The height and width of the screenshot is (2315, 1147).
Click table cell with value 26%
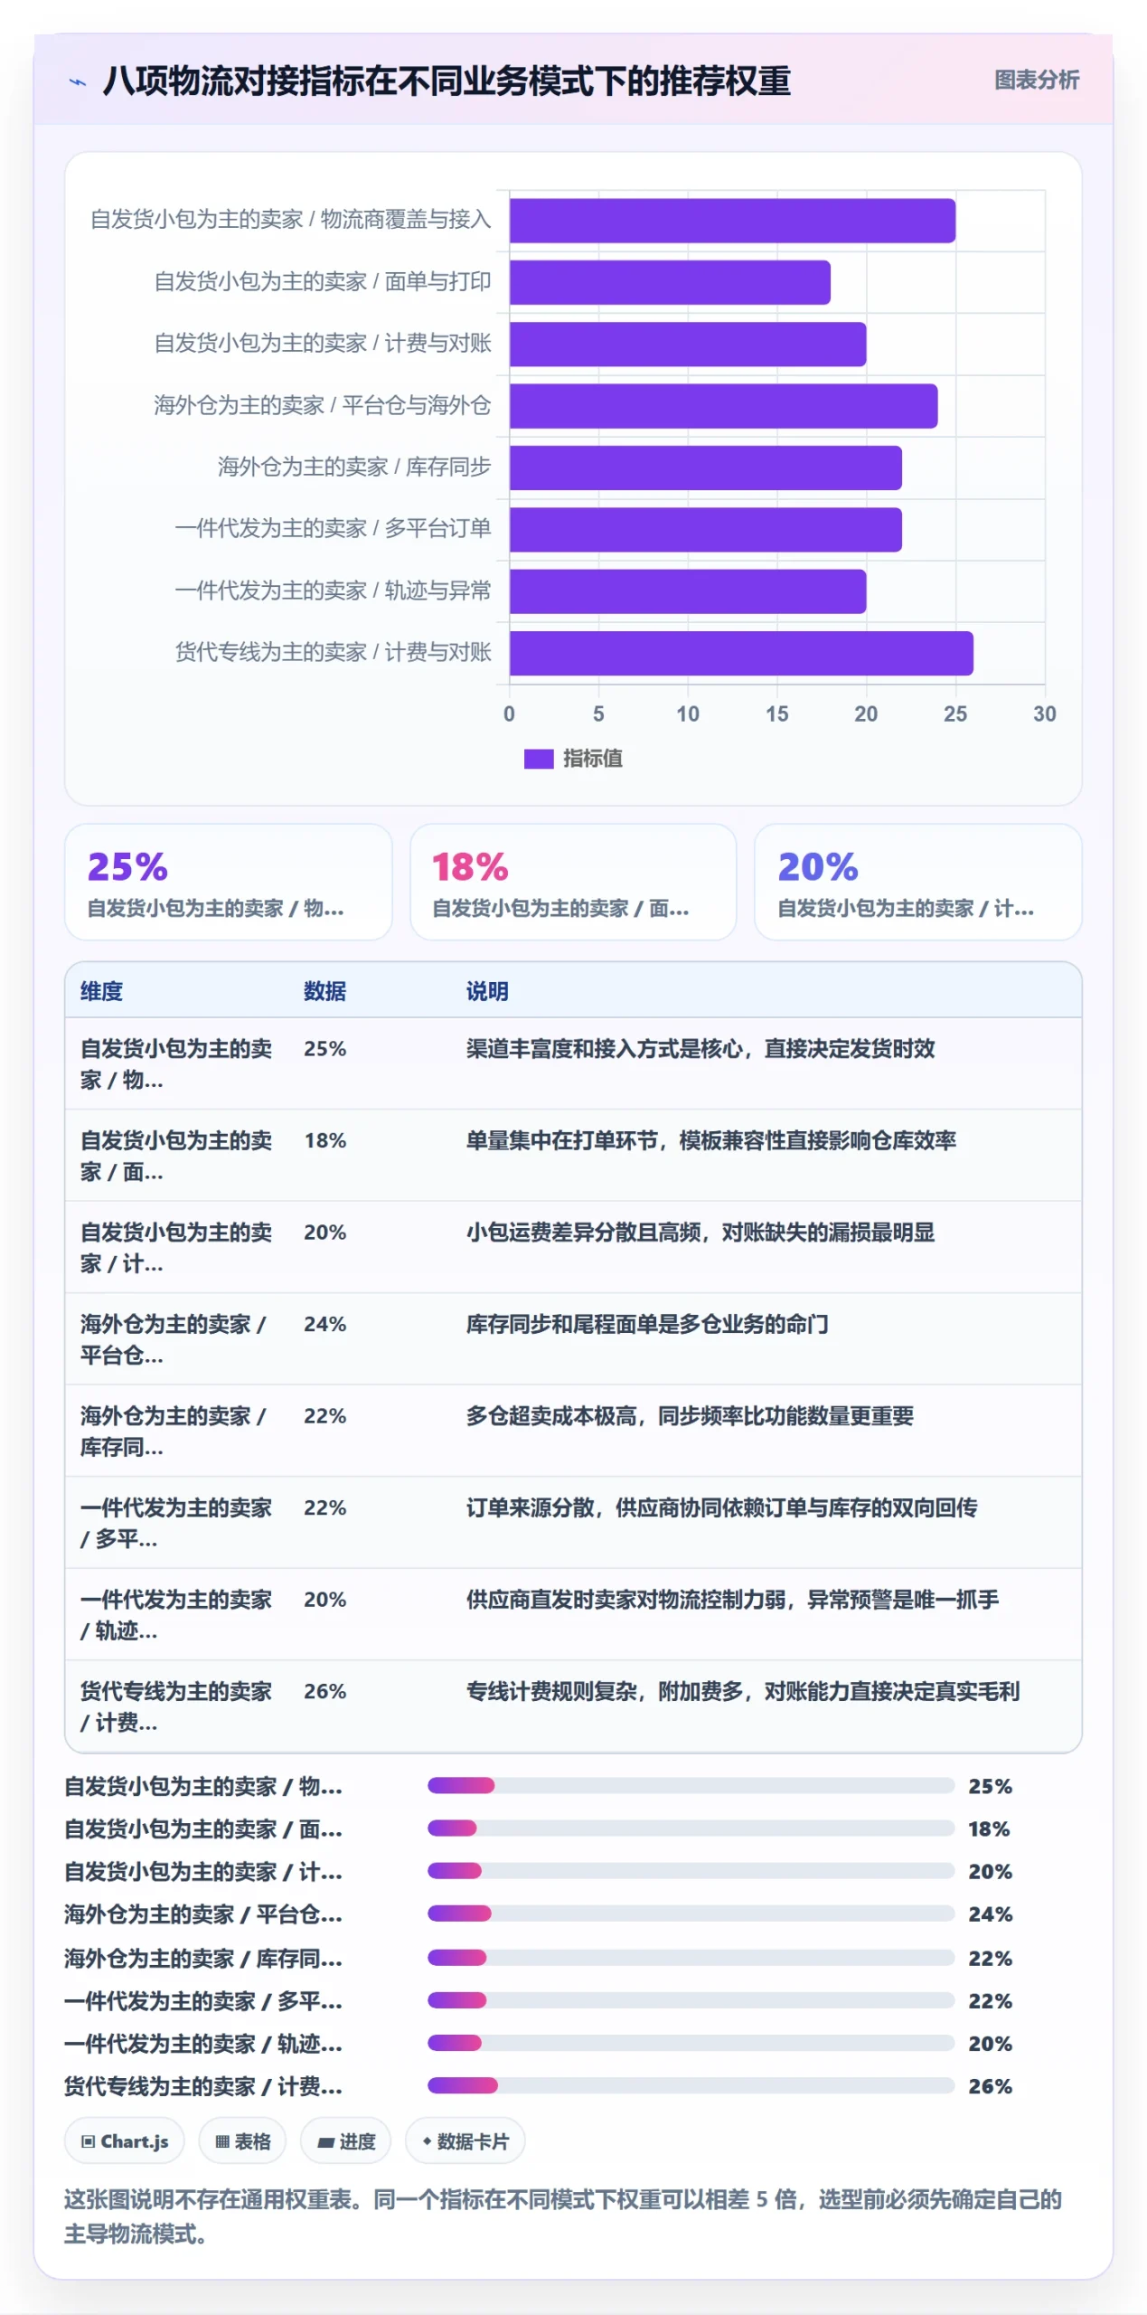tap(324, 1691)
